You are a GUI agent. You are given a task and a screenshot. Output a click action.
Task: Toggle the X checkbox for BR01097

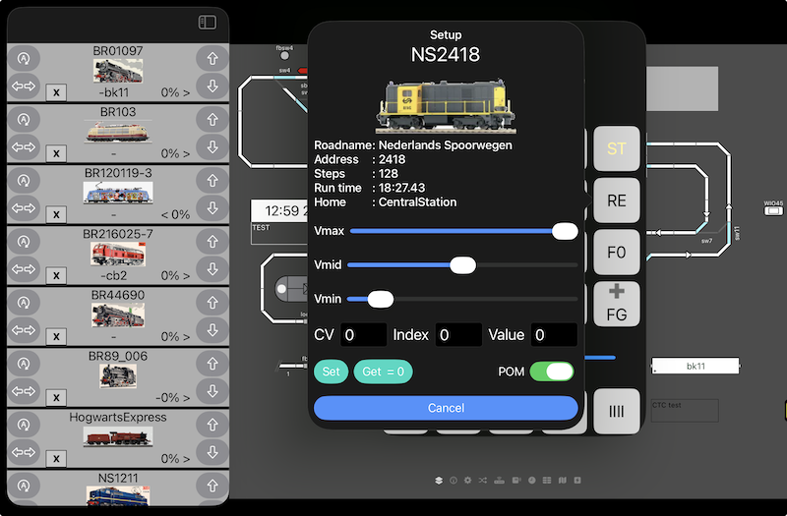pos(57,92)
